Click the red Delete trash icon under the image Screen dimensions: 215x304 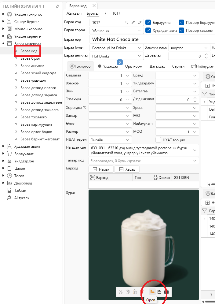pos(142,292)
